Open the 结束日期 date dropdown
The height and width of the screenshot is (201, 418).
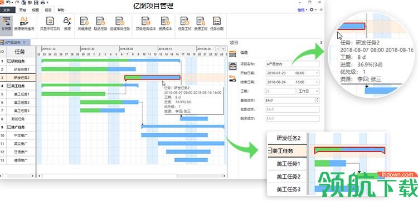(x=317, y=82)
